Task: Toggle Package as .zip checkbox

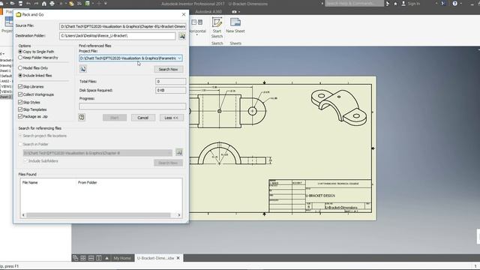Action: (x=20, y=116)
